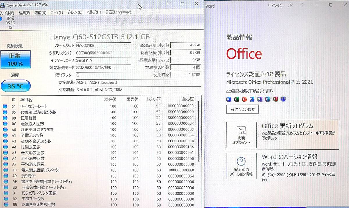The image size is (349, 208).
Task: Click the text Microsoft Office Professional Plus 2021
Action: click(x=270, y=82)
